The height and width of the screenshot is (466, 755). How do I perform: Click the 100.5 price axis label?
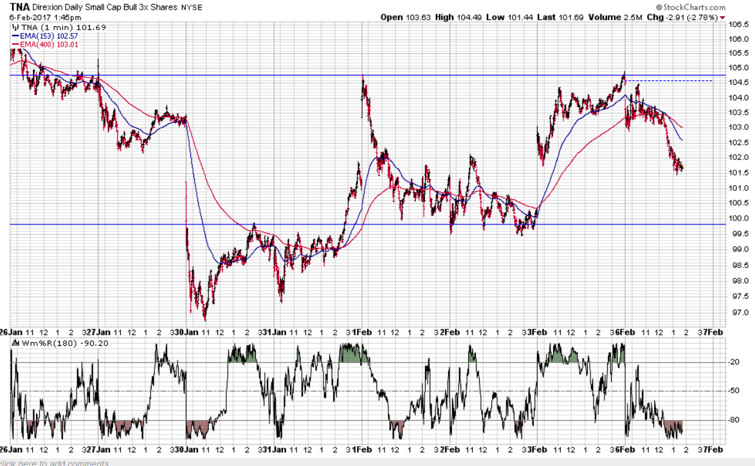(739, 202)
